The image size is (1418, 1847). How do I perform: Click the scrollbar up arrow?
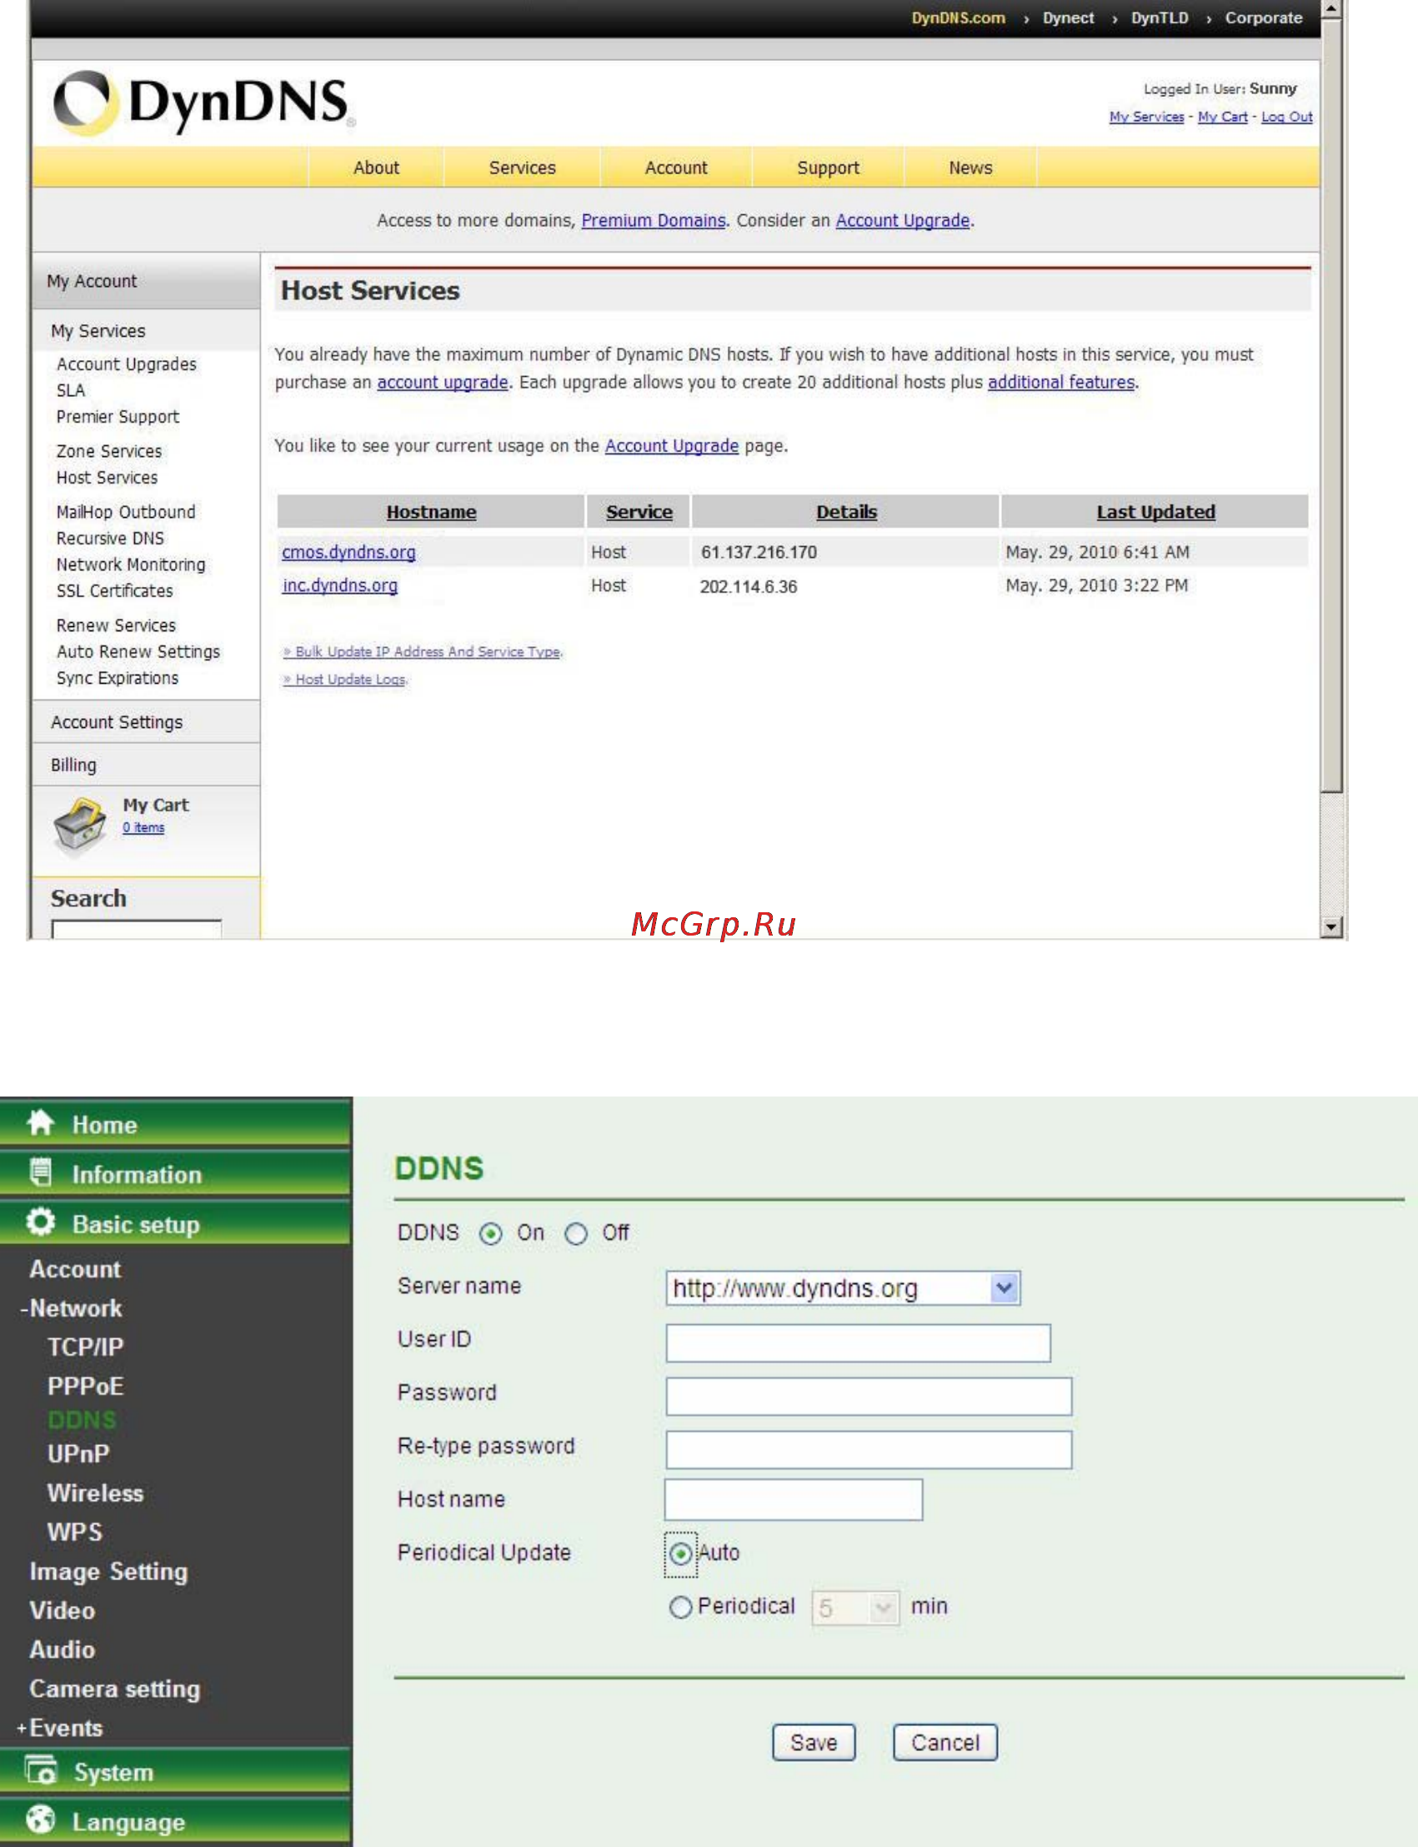click(x=1331, y=8)
